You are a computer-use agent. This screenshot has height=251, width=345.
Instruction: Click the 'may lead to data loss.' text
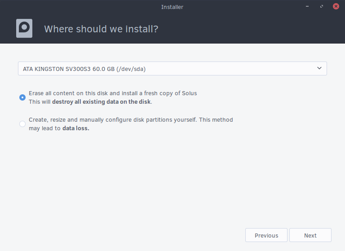[59, 128]
